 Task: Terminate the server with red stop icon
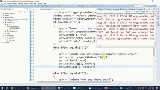point(127,12)
